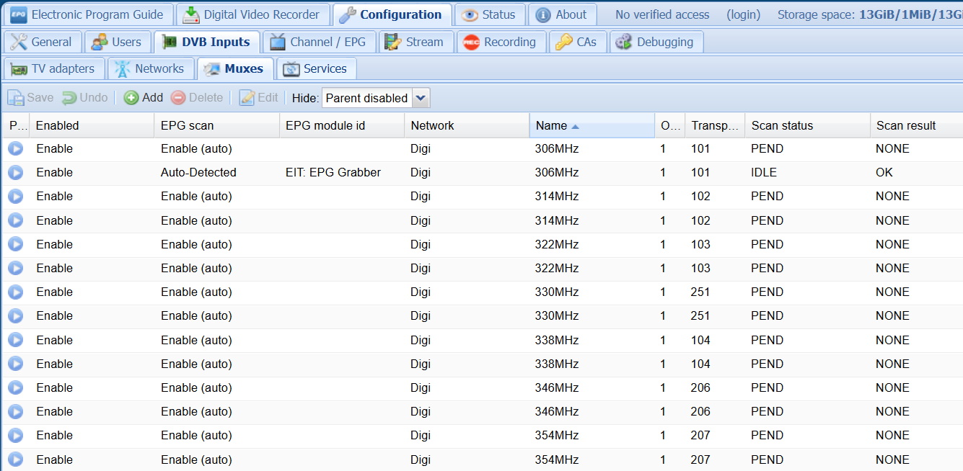Click the Save button in the toolbar
The image size is (963, 471).
[x=31, y=98]
